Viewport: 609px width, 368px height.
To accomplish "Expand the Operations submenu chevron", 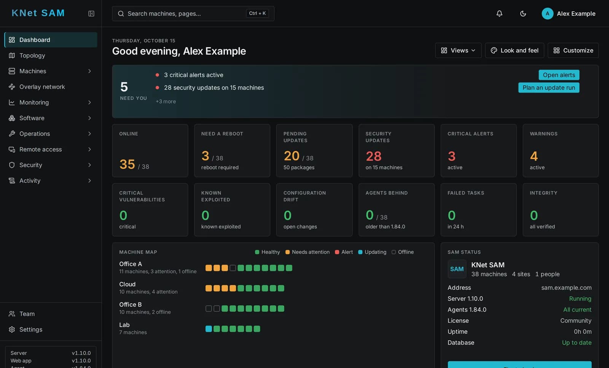I will point(89,134).
